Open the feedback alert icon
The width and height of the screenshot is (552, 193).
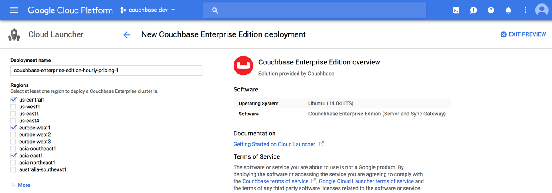coord(473,10)
